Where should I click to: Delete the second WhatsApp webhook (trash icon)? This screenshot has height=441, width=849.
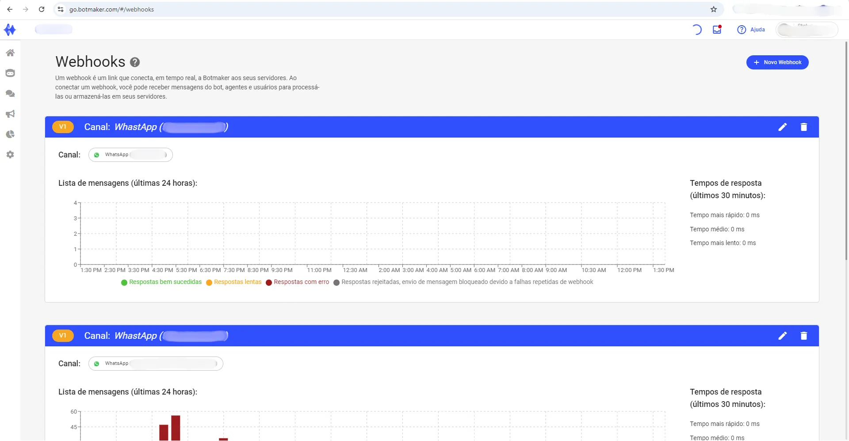pos(804,336)
